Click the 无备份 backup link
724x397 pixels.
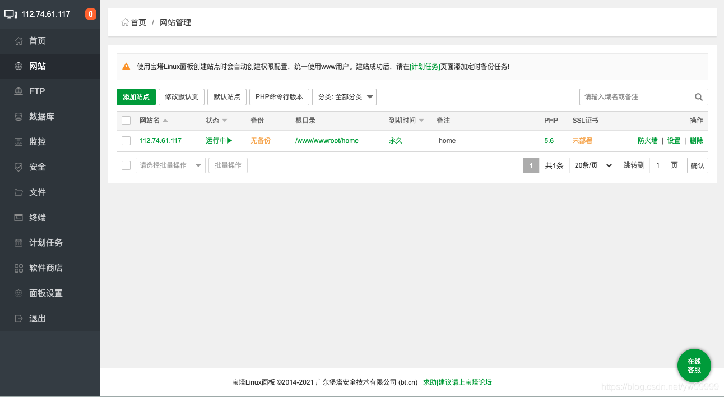pyautogui.click(x=261, y=141)
